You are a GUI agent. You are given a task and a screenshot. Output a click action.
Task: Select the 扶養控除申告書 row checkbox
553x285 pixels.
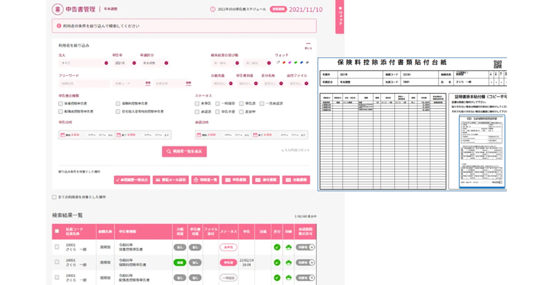pos(57,247)
